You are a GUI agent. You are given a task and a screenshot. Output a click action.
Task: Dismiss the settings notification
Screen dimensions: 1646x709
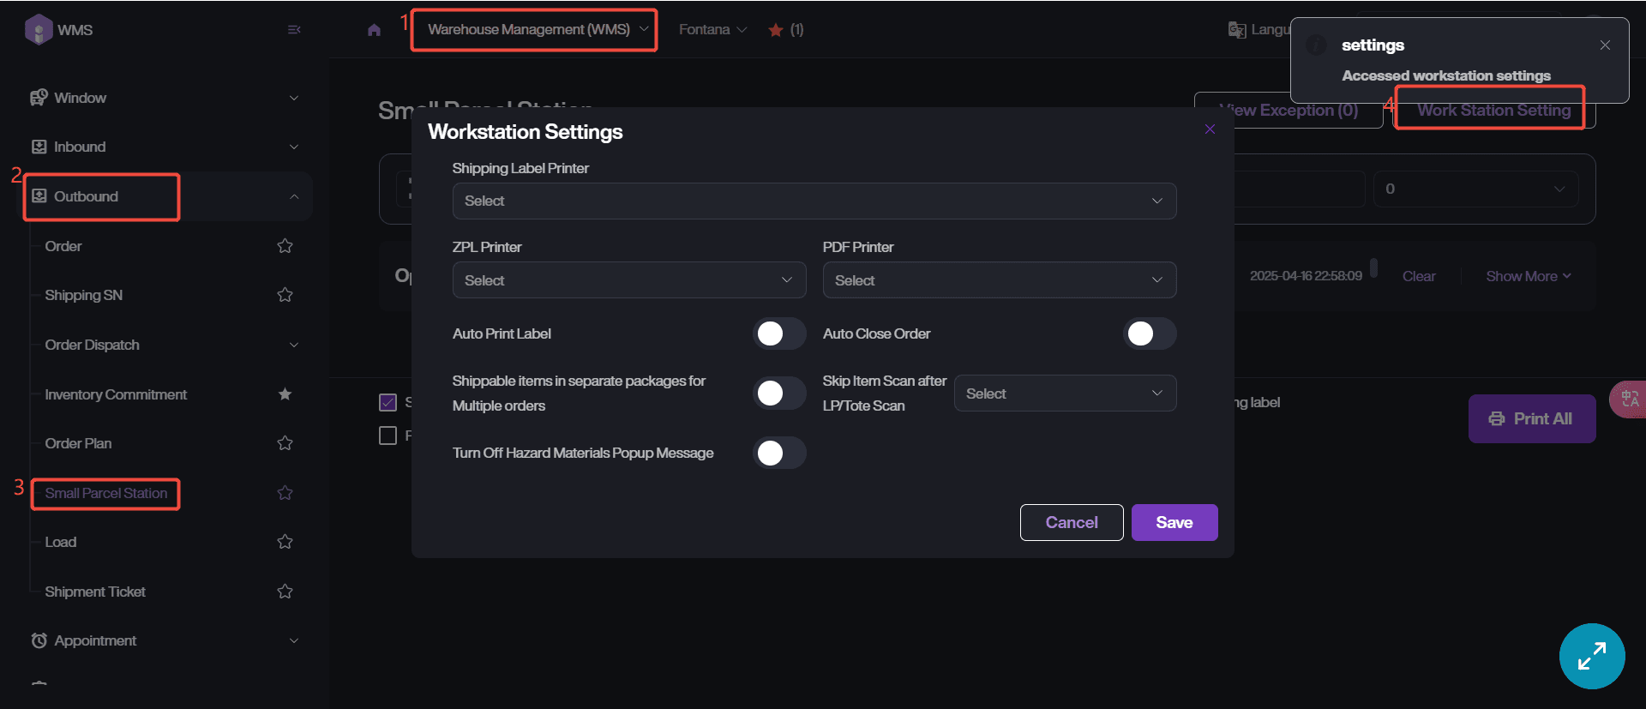1605,45
